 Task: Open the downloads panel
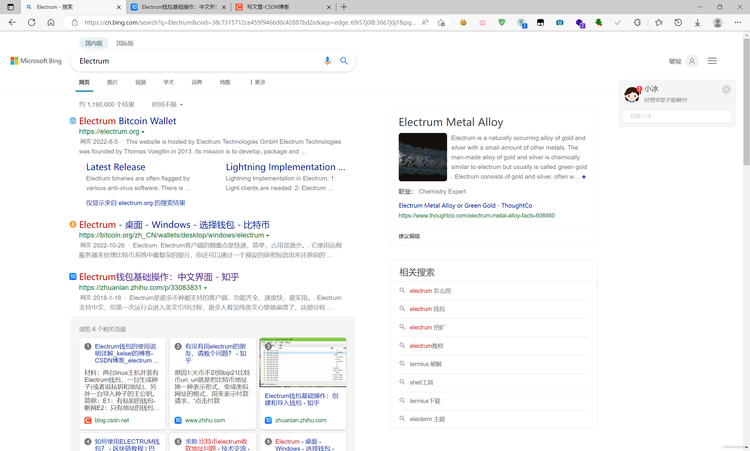[x=697, y=23]
